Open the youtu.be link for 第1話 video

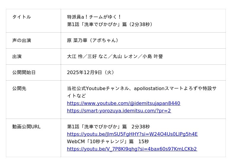click(132, 134)
